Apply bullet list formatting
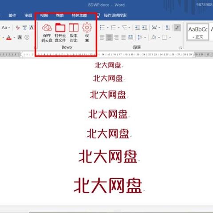The image size is (213, 213). pos(103,28)
